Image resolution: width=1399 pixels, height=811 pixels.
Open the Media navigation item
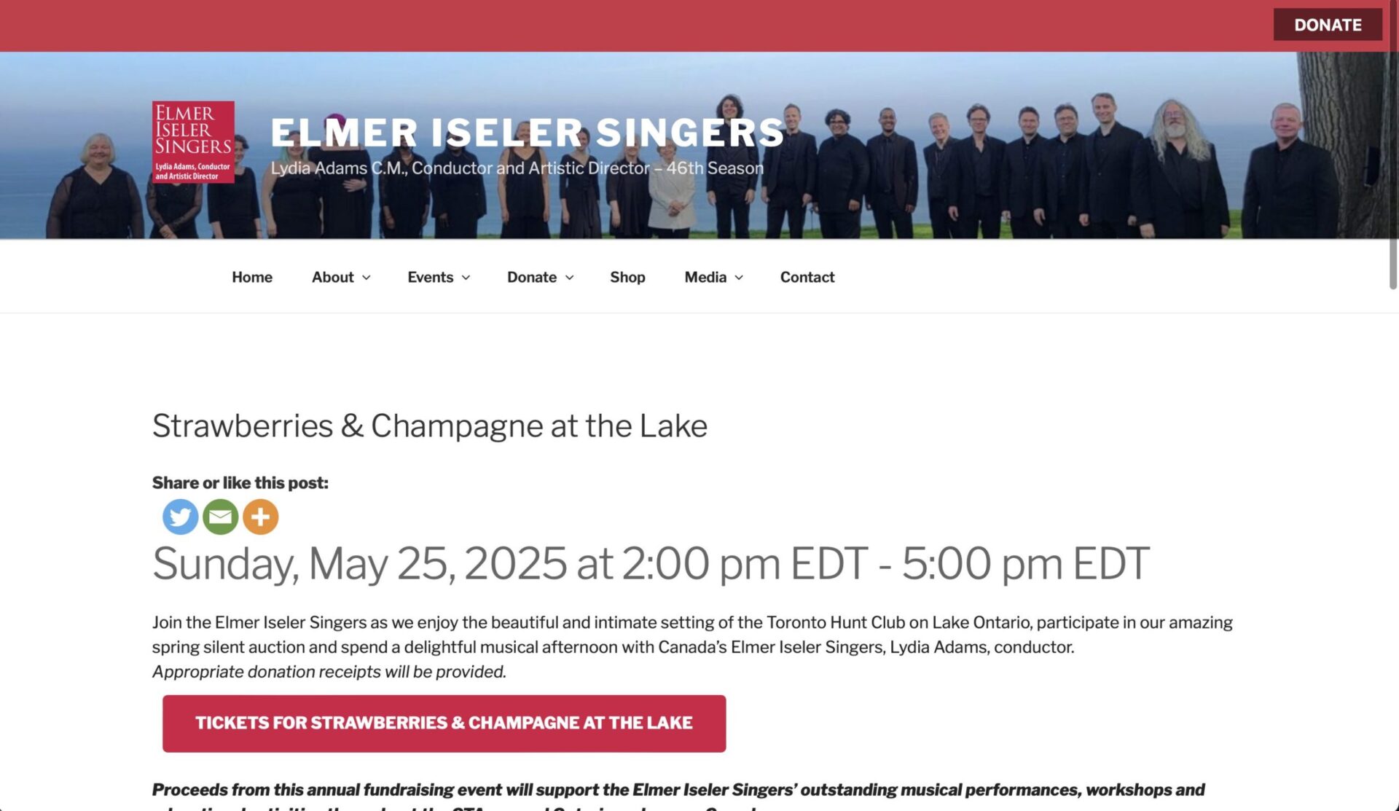(705, 277)
